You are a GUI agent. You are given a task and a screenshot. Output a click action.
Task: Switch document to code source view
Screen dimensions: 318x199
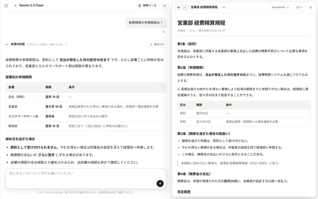(x=185, y=7)
